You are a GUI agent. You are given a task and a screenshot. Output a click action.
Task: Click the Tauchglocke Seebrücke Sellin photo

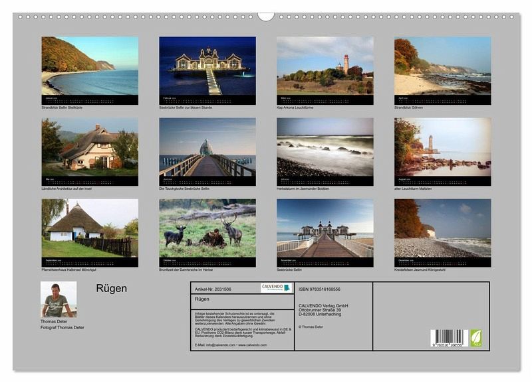[x=207, y=152]
